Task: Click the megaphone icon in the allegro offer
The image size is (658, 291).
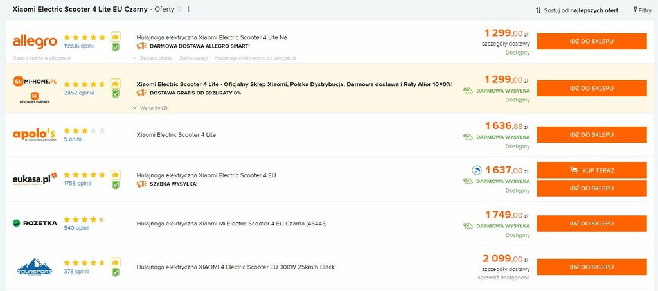Action: (x=141, y=46)
